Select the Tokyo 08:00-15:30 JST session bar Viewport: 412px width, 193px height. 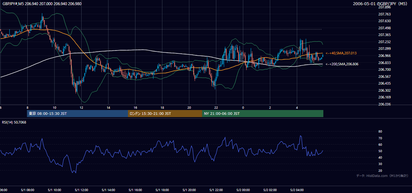77,114
